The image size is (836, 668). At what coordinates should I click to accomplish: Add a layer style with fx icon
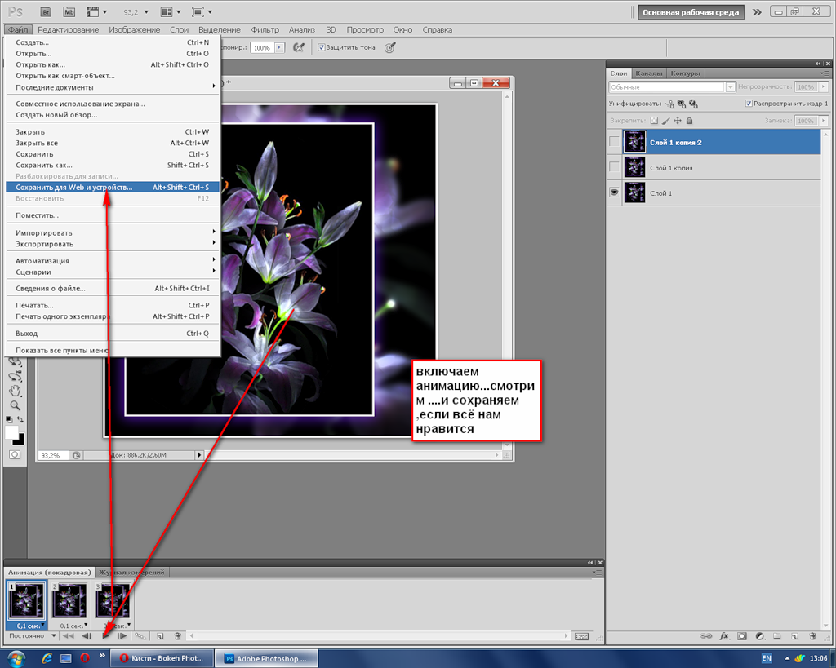coord(723,635)
